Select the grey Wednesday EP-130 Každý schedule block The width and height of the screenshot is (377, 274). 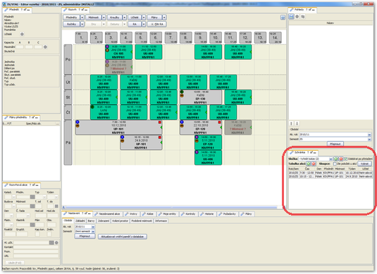(201, 97)
